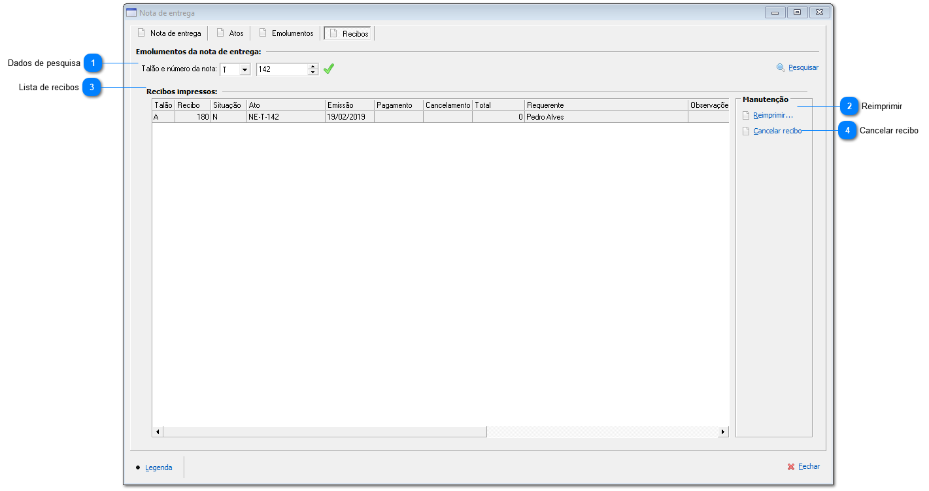929x491 pixels.
Task: Click the Reimprimir document icon
Action: [746, 116]
